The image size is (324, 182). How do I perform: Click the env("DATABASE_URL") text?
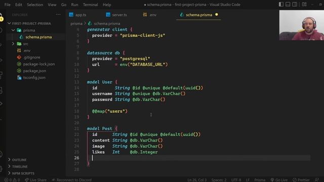pos(144,64)
